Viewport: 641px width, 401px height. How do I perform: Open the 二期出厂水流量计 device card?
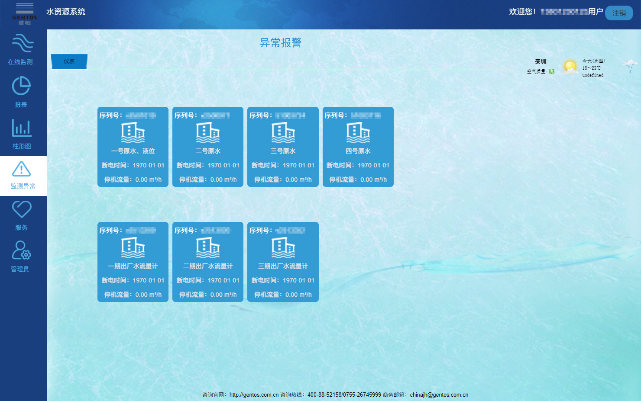click(208, 262)
